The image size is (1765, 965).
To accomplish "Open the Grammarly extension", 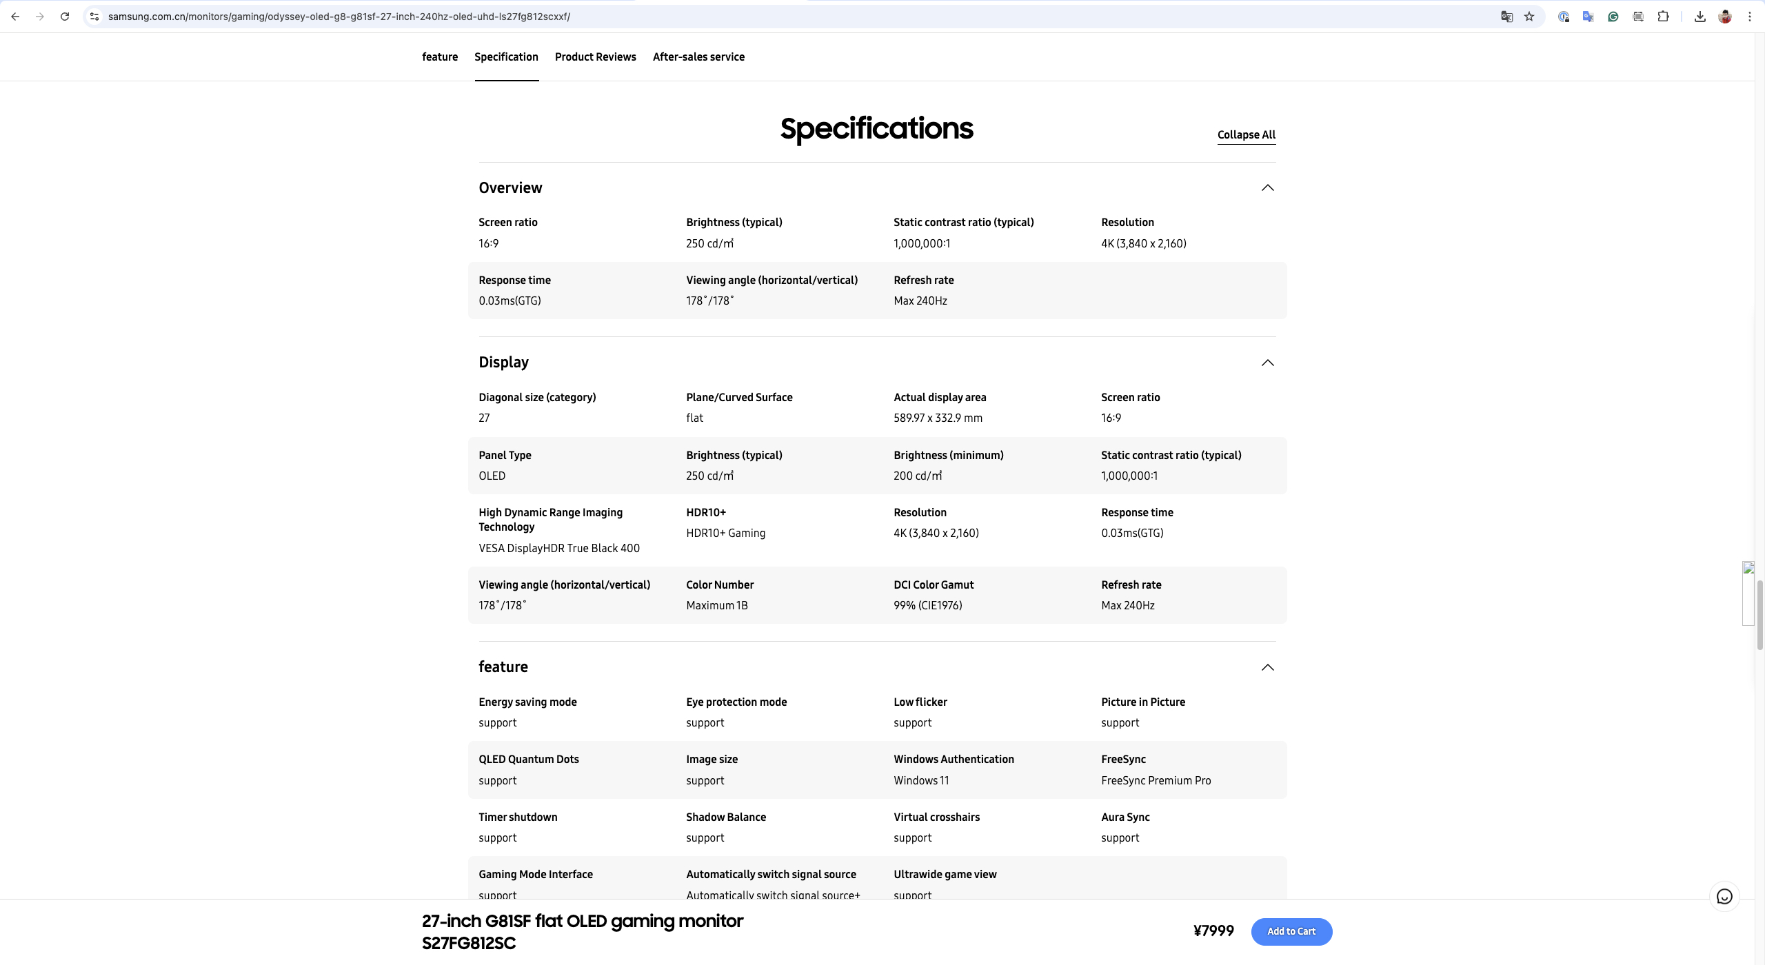I will click(1613, 17).
